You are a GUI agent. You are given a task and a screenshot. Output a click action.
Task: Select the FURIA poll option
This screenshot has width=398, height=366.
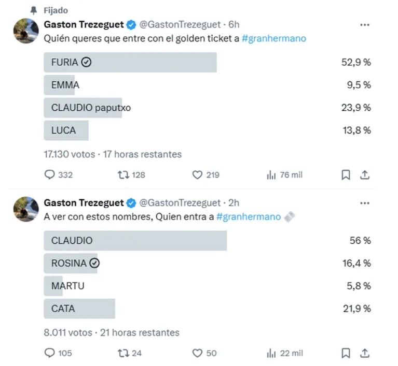click(x=130, y=62)
